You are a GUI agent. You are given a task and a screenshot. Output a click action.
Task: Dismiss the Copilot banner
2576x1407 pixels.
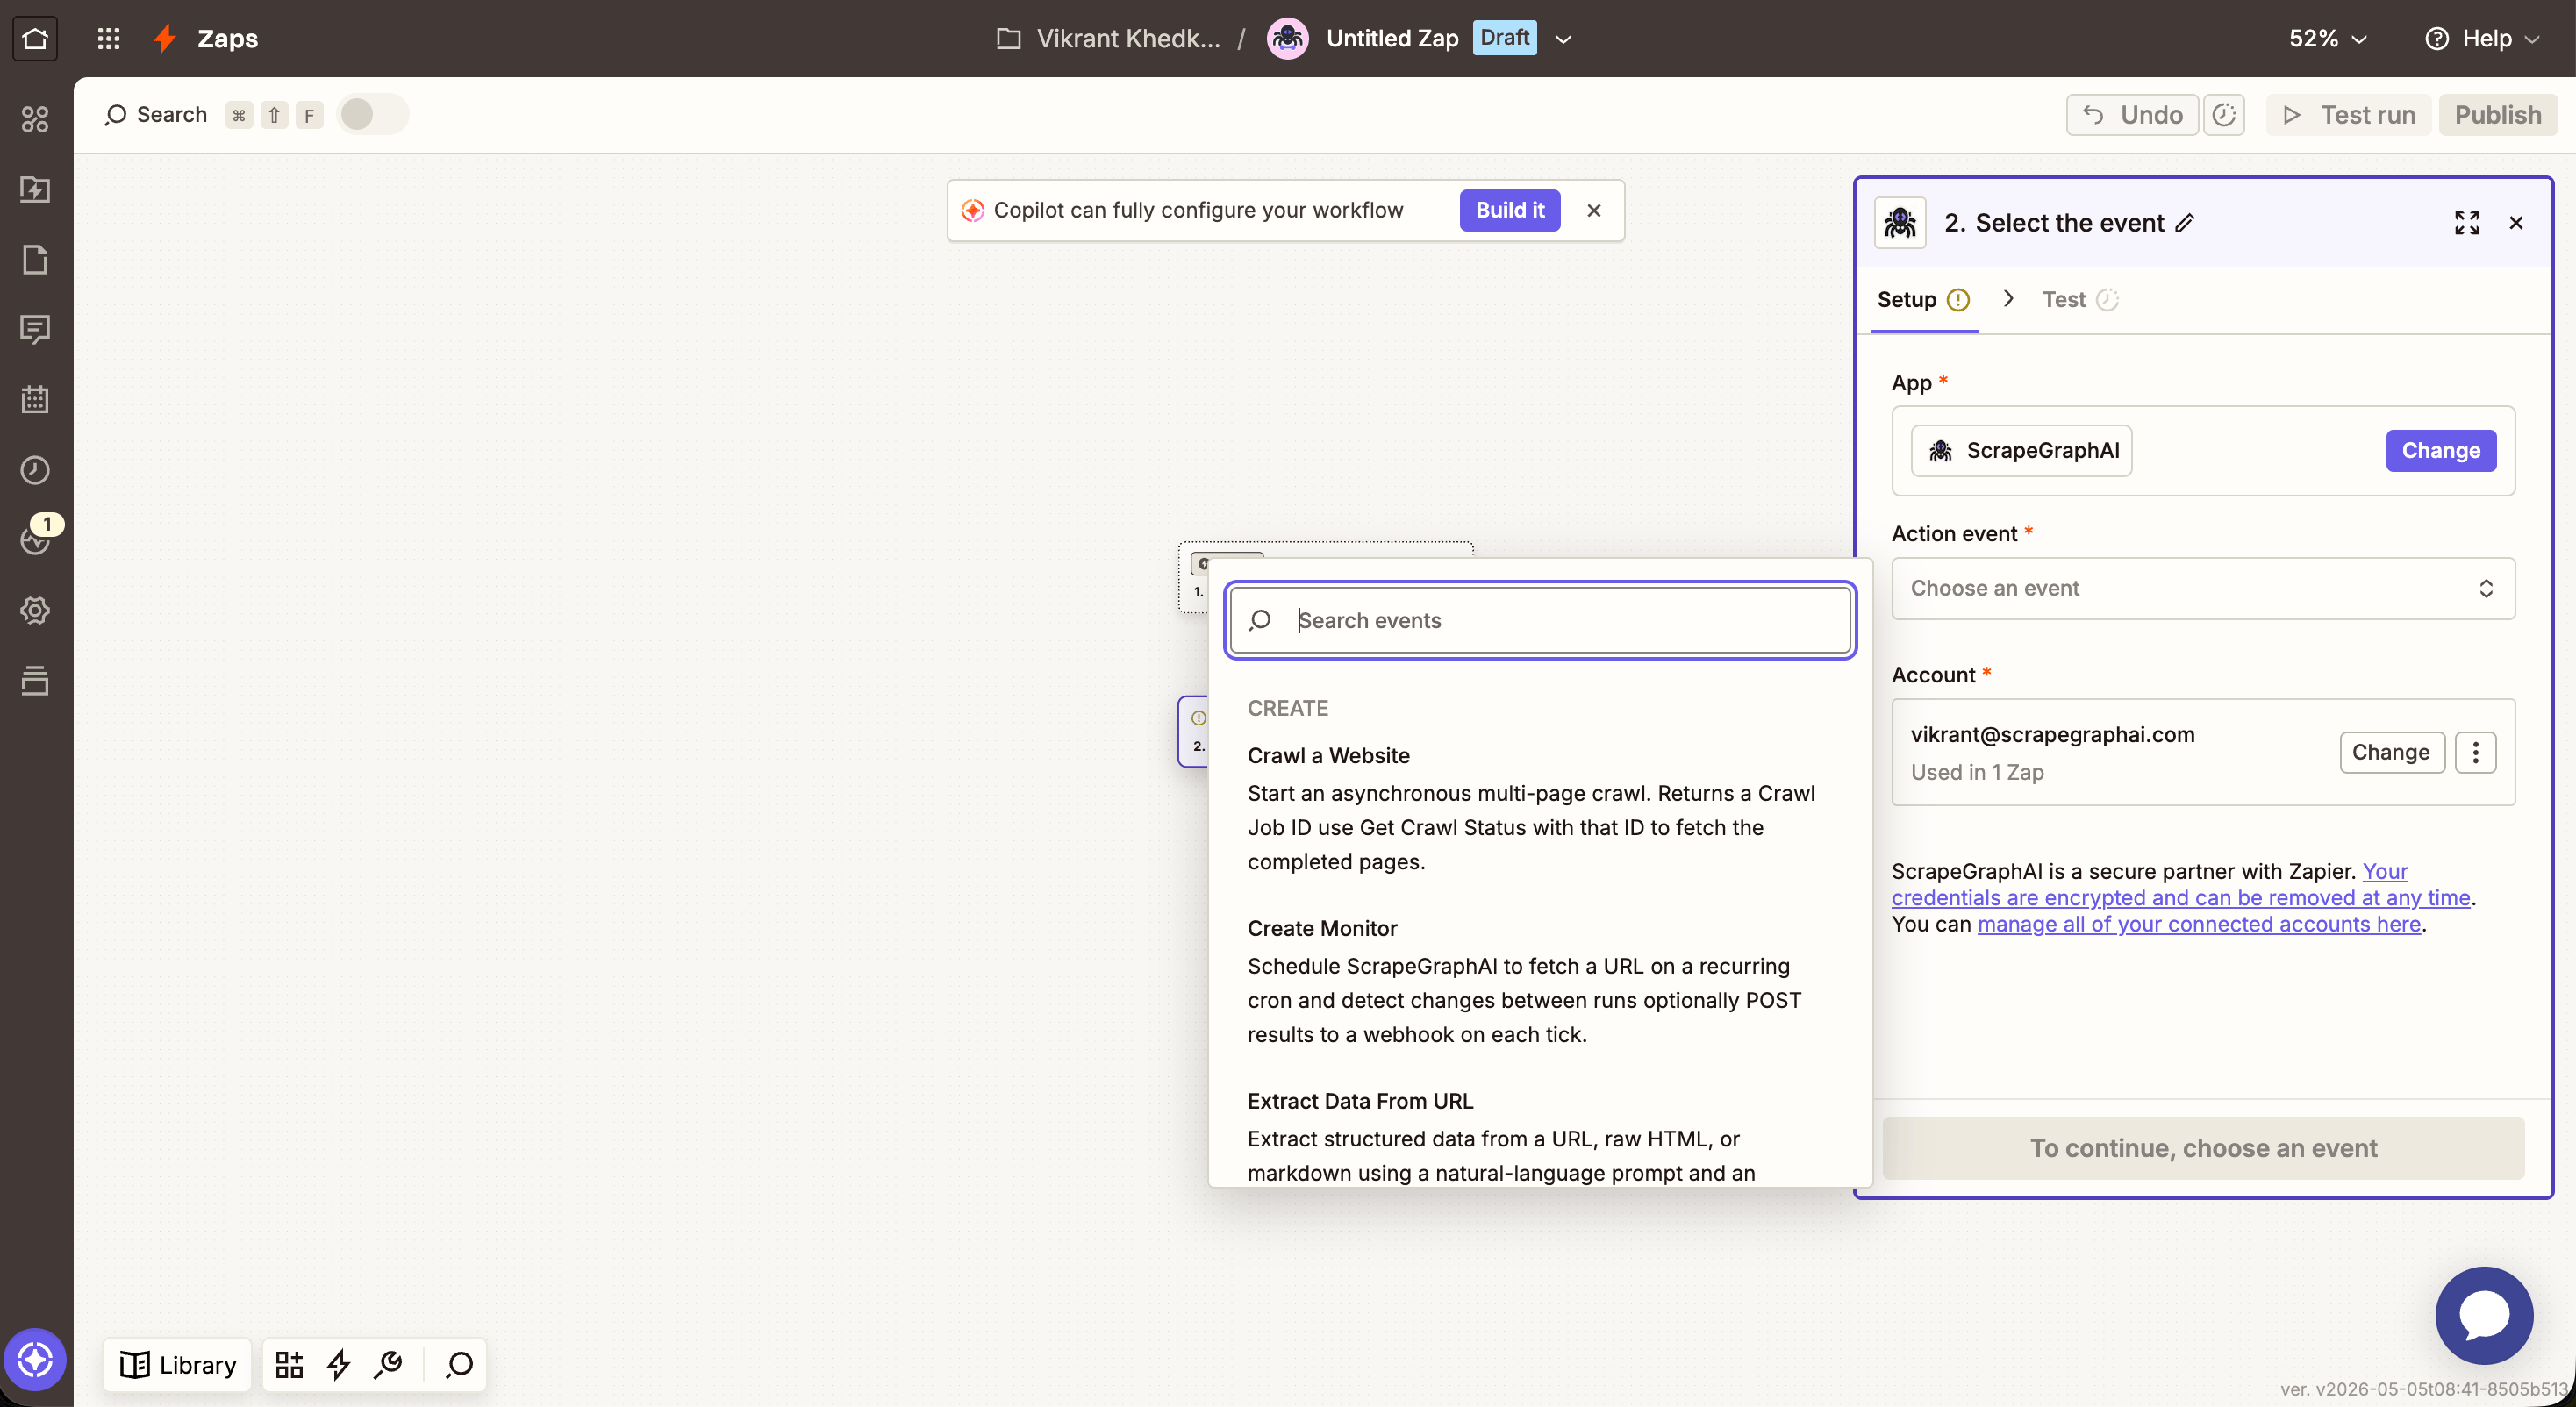1594,210
